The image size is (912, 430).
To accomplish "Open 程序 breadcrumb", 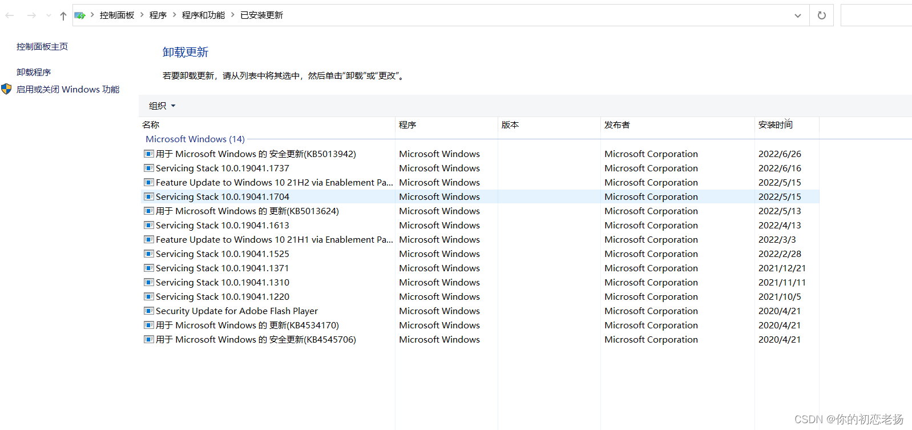I will [x=158, y=15].
